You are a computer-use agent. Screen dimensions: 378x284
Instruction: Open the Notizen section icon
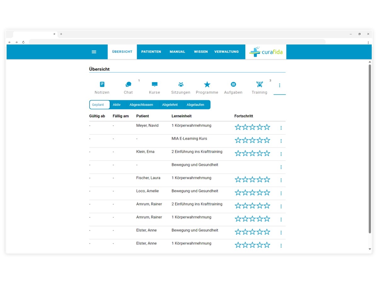click(102, 84)
